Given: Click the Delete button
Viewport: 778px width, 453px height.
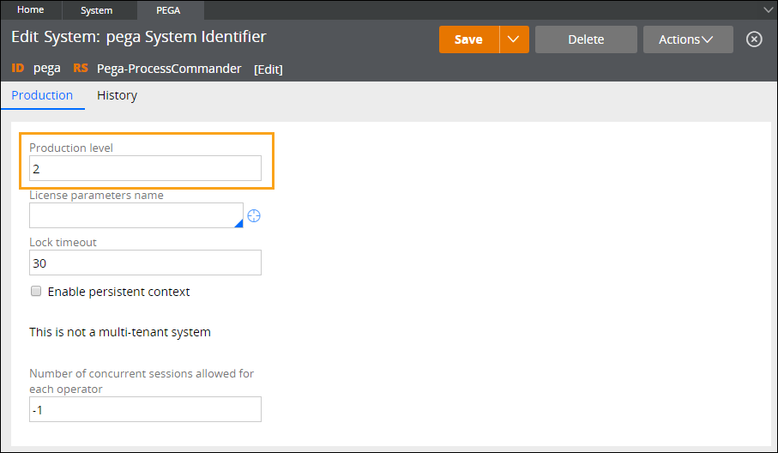Looking at the screenshot, I should [x=586, y=39].
